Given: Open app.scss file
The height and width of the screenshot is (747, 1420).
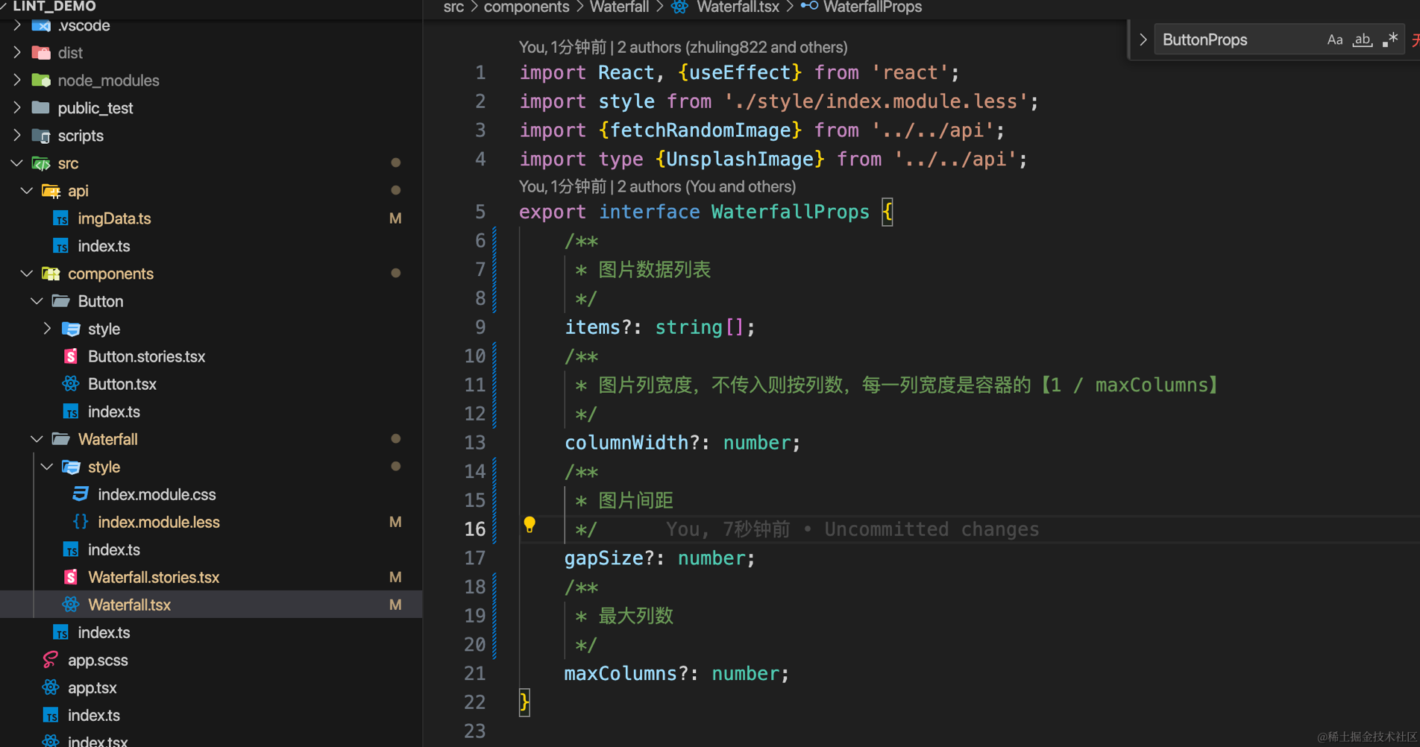Looking at the screenshot, I should pyautogui.click(x=98, y=660).
